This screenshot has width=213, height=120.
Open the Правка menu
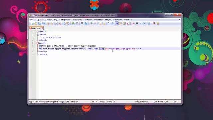40,20
